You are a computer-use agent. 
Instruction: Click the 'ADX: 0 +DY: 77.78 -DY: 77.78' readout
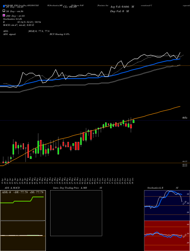(x=23, y=192)
